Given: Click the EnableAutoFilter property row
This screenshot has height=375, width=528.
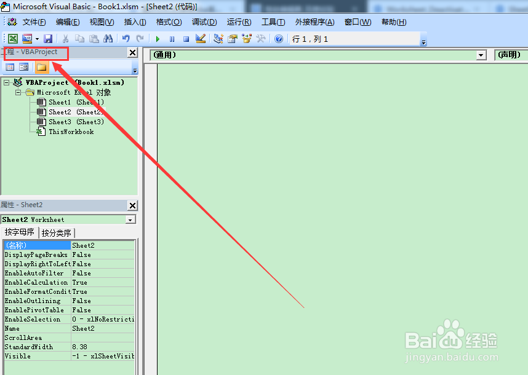Looking at the screenshot, I should tap(69, 273).
